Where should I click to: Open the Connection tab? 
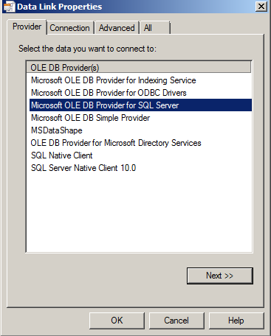(70, 28)
